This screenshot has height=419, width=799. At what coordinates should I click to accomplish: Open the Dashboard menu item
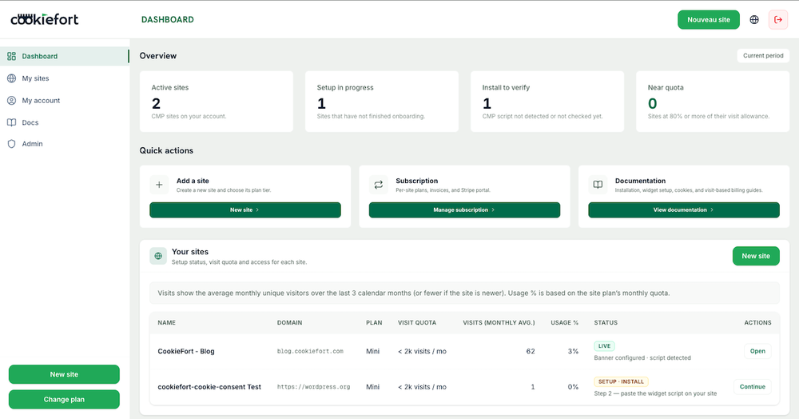(65, 56)
